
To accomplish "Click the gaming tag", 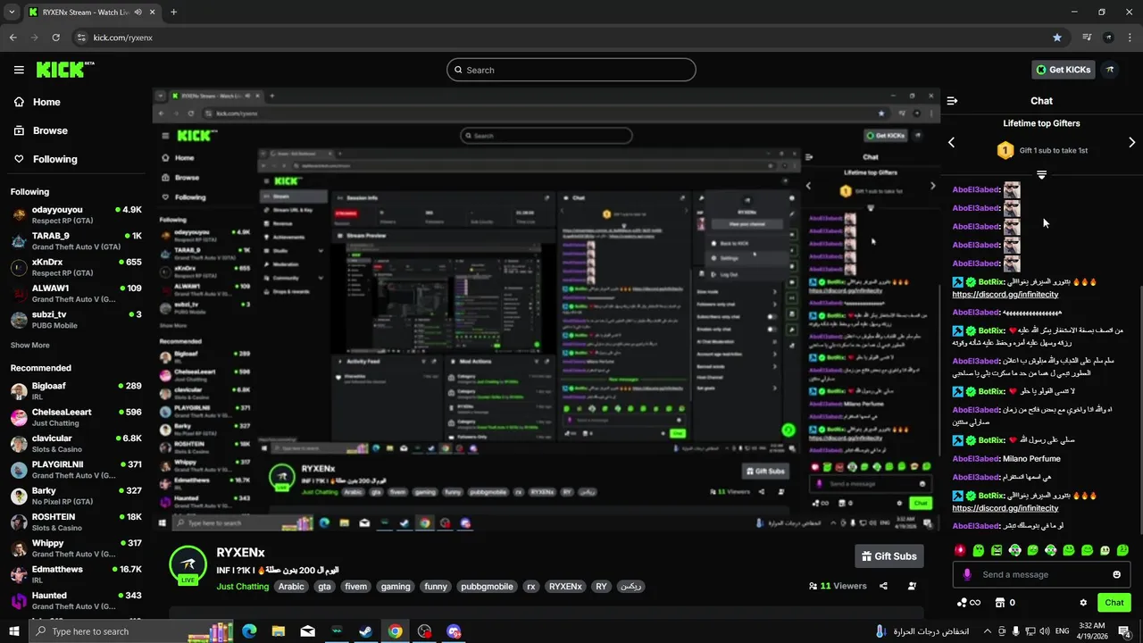I will pyautogui.click(x=396, y=587).
